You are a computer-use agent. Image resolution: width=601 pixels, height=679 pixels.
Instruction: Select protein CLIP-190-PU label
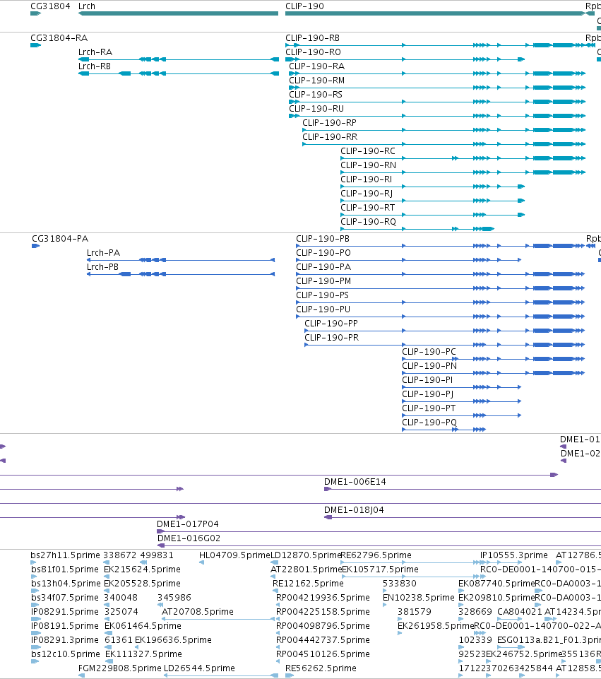coord(323,309)
